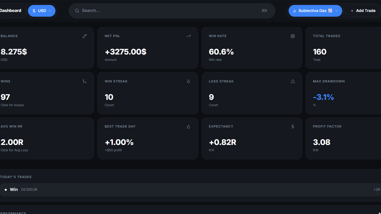The width and height of the screenshot is (381, 214).
Task: Click the +3275.00$ Net PNL value
Action: [126, 52]
